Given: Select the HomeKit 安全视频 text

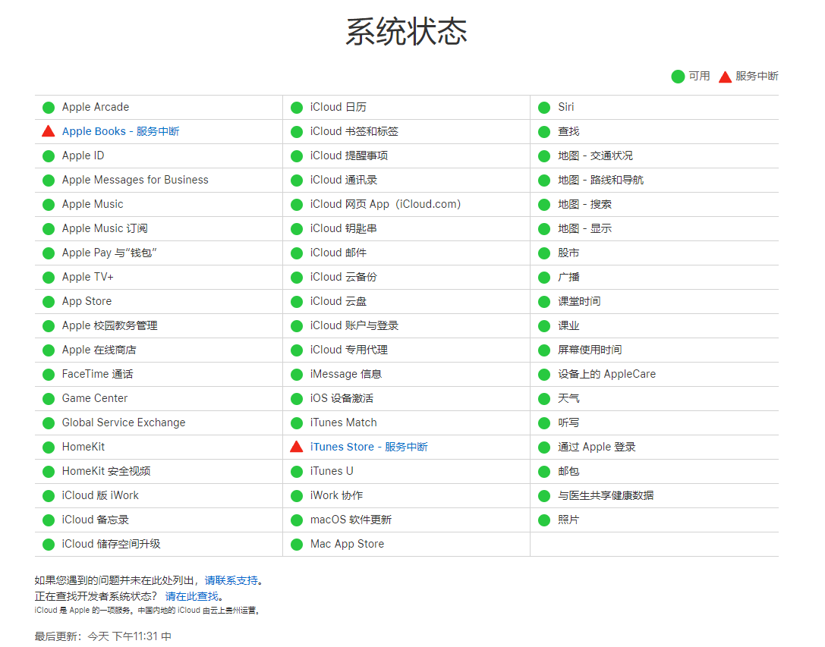Looking at the screenshot, I should [106, 471].
